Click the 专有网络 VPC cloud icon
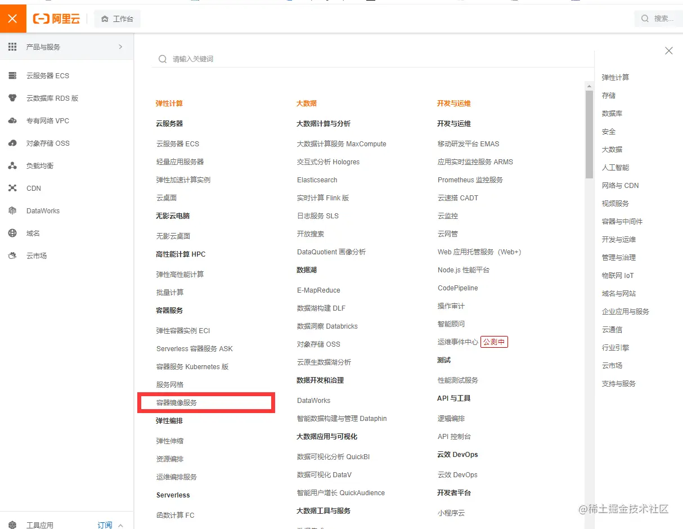 click(x=12, y=120)
